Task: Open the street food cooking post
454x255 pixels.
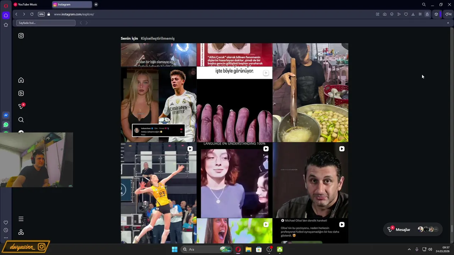Action: [310, 92]
